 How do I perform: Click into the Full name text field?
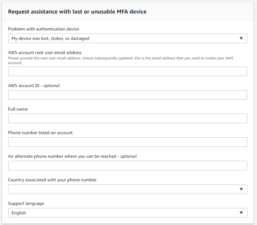pyautogui.click(x=127, y=118)
